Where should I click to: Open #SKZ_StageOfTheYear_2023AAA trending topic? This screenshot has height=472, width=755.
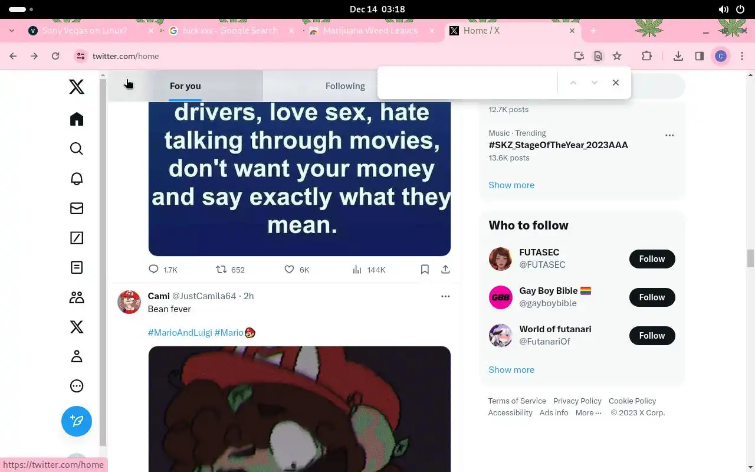pos(558,145)
